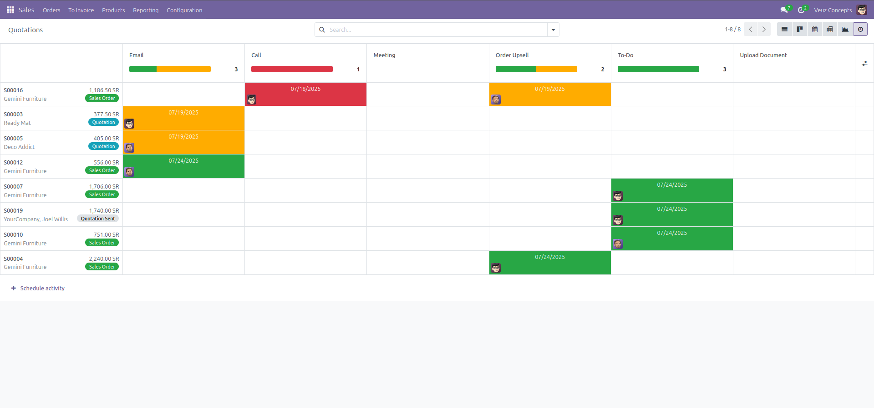Select the activity view toggle button
This screenshot has width=874, height=408.
click(860, 30)
